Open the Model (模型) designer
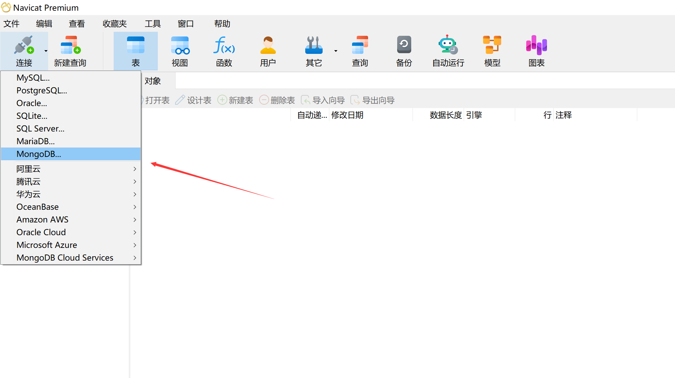Screen dimensions: 675x378 492,45
